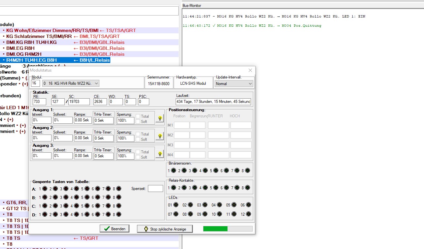The image size is (424, 249).
Task: Click the light bulb icon for Ausgang 2
Action: 160,136
